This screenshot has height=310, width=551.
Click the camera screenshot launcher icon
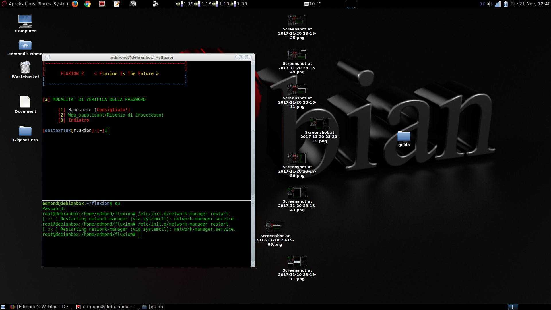coord(133,4)
